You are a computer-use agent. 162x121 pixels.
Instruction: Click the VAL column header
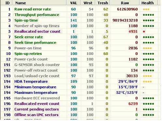click(74, 3)
